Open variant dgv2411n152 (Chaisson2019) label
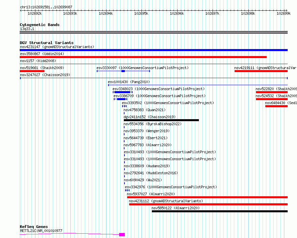297x238 pixels. [x=150, y=117]
